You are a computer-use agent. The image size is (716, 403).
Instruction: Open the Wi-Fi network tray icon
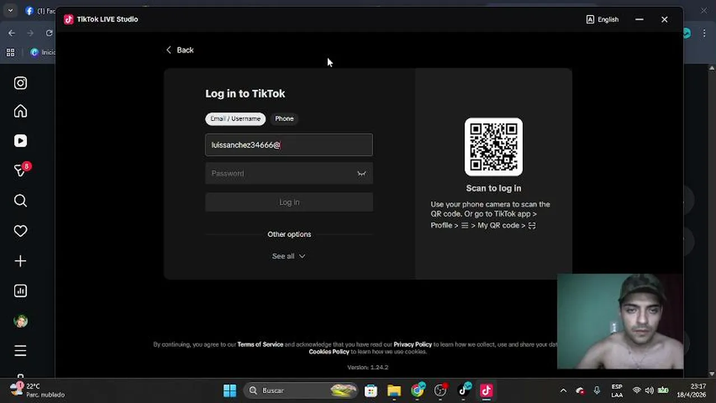coord(636,391)
